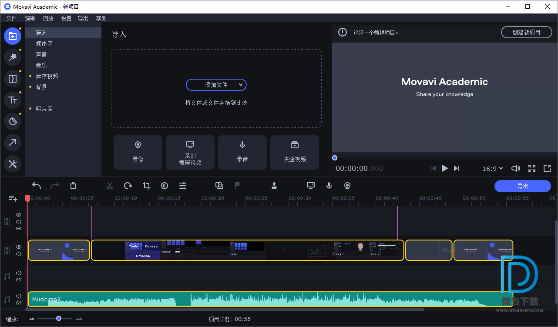558x327 pixels.
Task: Open the 编辑 menu
Action: [30, 18]
